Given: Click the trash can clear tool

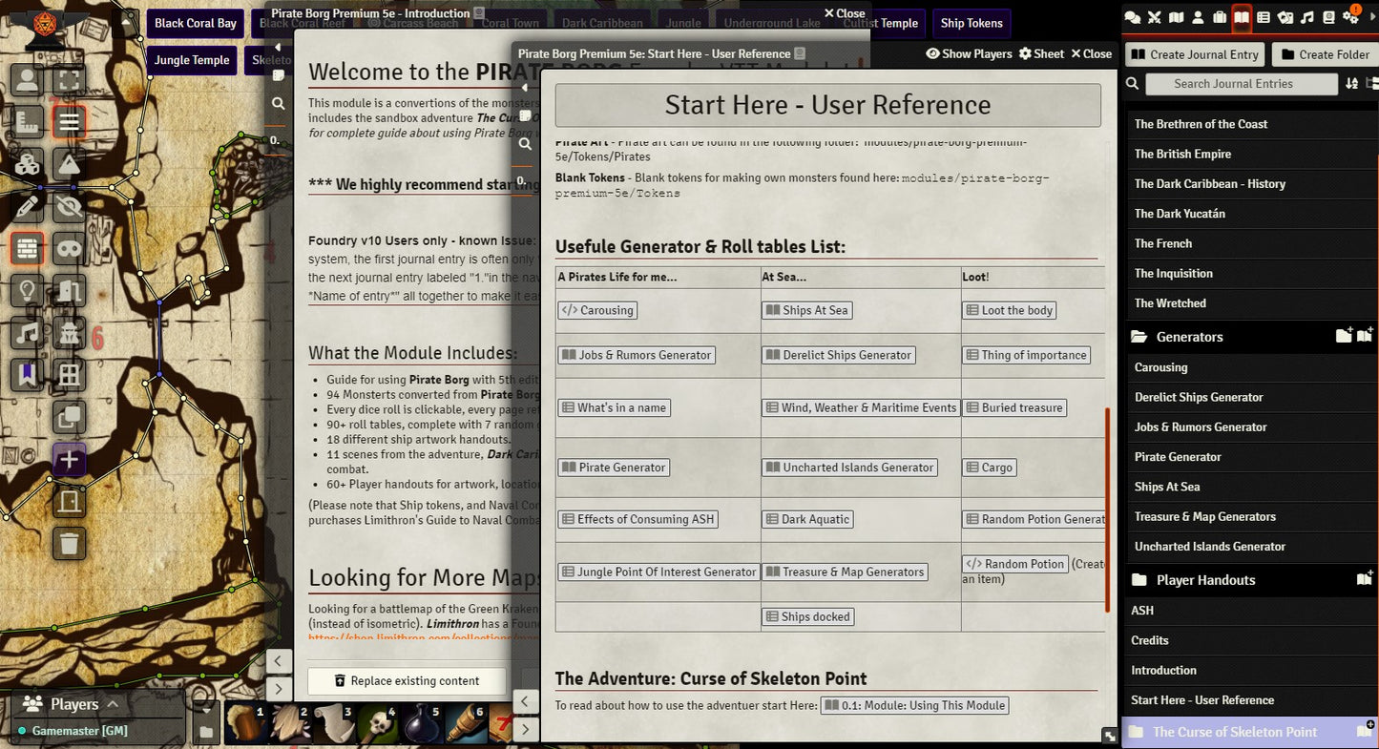Looking at the screenshot, I should pos(69,544).
